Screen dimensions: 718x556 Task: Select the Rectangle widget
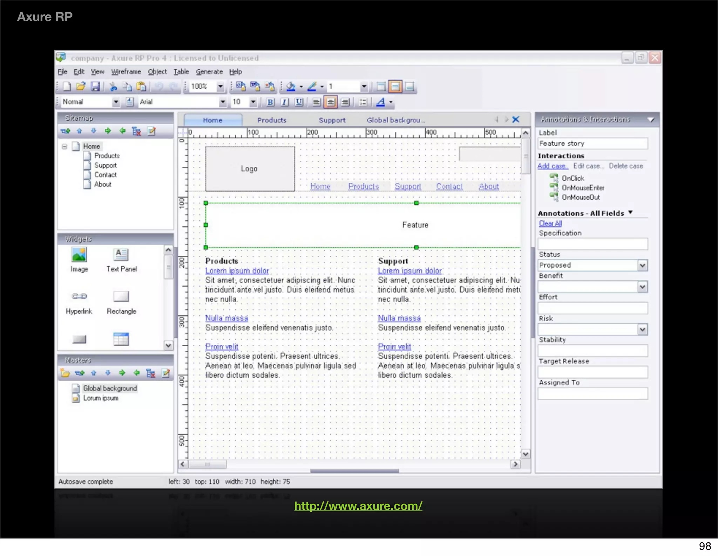pos(121,302)
